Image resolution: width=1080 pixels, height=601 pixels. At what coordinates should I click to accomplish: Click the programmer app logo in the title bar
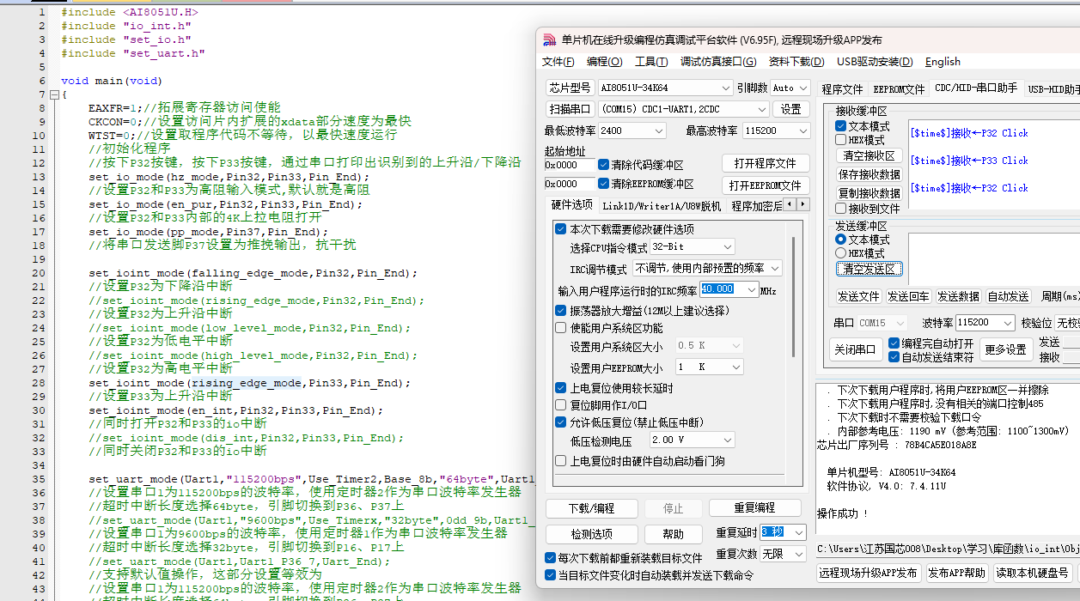coord(550,40)
